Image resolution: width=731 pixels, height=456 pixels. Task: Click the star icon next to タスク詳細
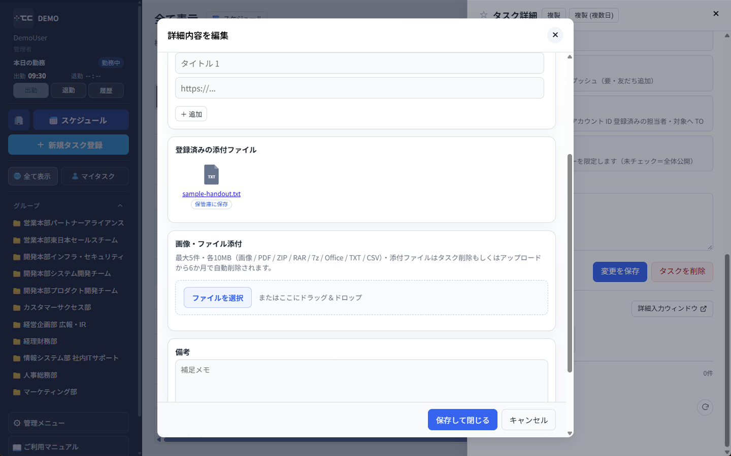[x=483, y=15]
